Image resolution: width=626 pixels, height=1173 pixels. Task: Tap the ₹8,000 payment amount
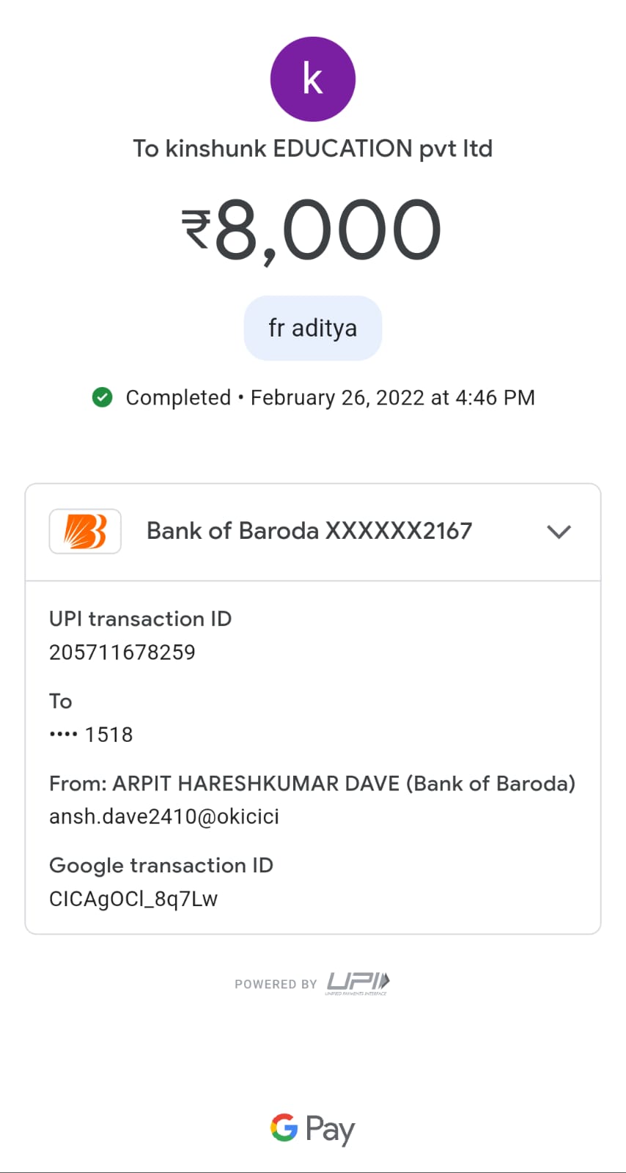(x=327, y=231)
